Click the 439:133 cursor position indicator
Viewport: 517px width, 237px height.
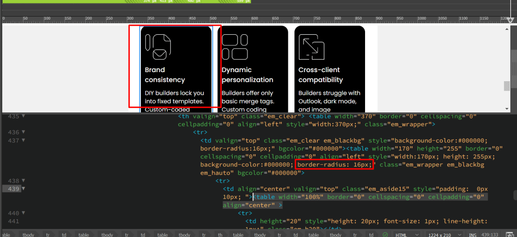pyautogui.click(x=490, y=235)
